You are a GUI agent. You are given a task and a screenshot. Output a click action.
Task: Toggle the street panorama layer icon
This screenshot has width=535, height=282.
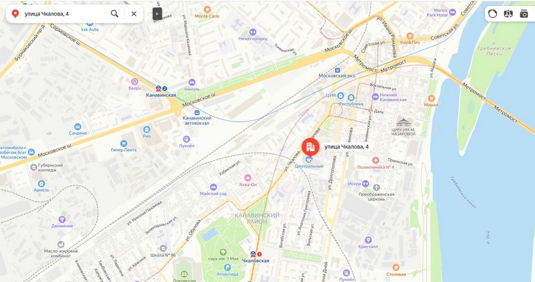click(x=508, y=13)
